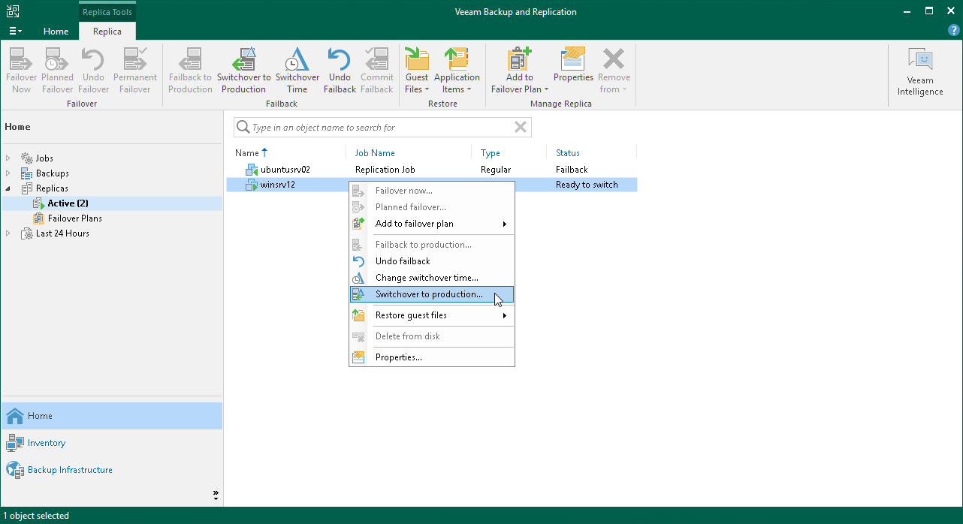Click Undo Failover ribbon icon

93,71
